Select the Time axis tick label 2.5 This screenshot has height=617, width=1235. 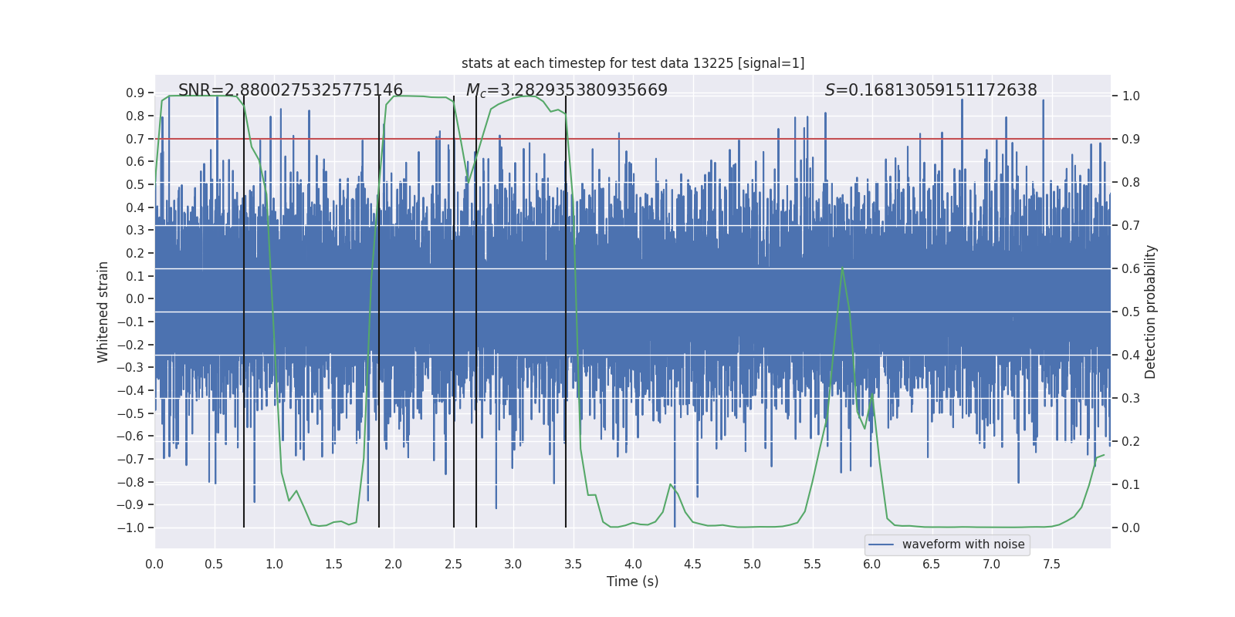453,564
